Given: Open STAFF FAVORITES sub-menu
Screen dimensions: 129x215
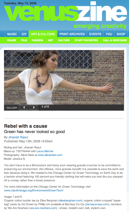Looking at the screenshot, I should pyautogui.click(x=86, y=40).
